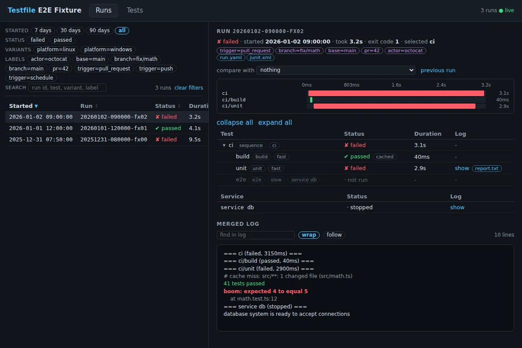The image size is (522, 348).
Task: Filter by platform=linux variant
Action: point(56,50)
